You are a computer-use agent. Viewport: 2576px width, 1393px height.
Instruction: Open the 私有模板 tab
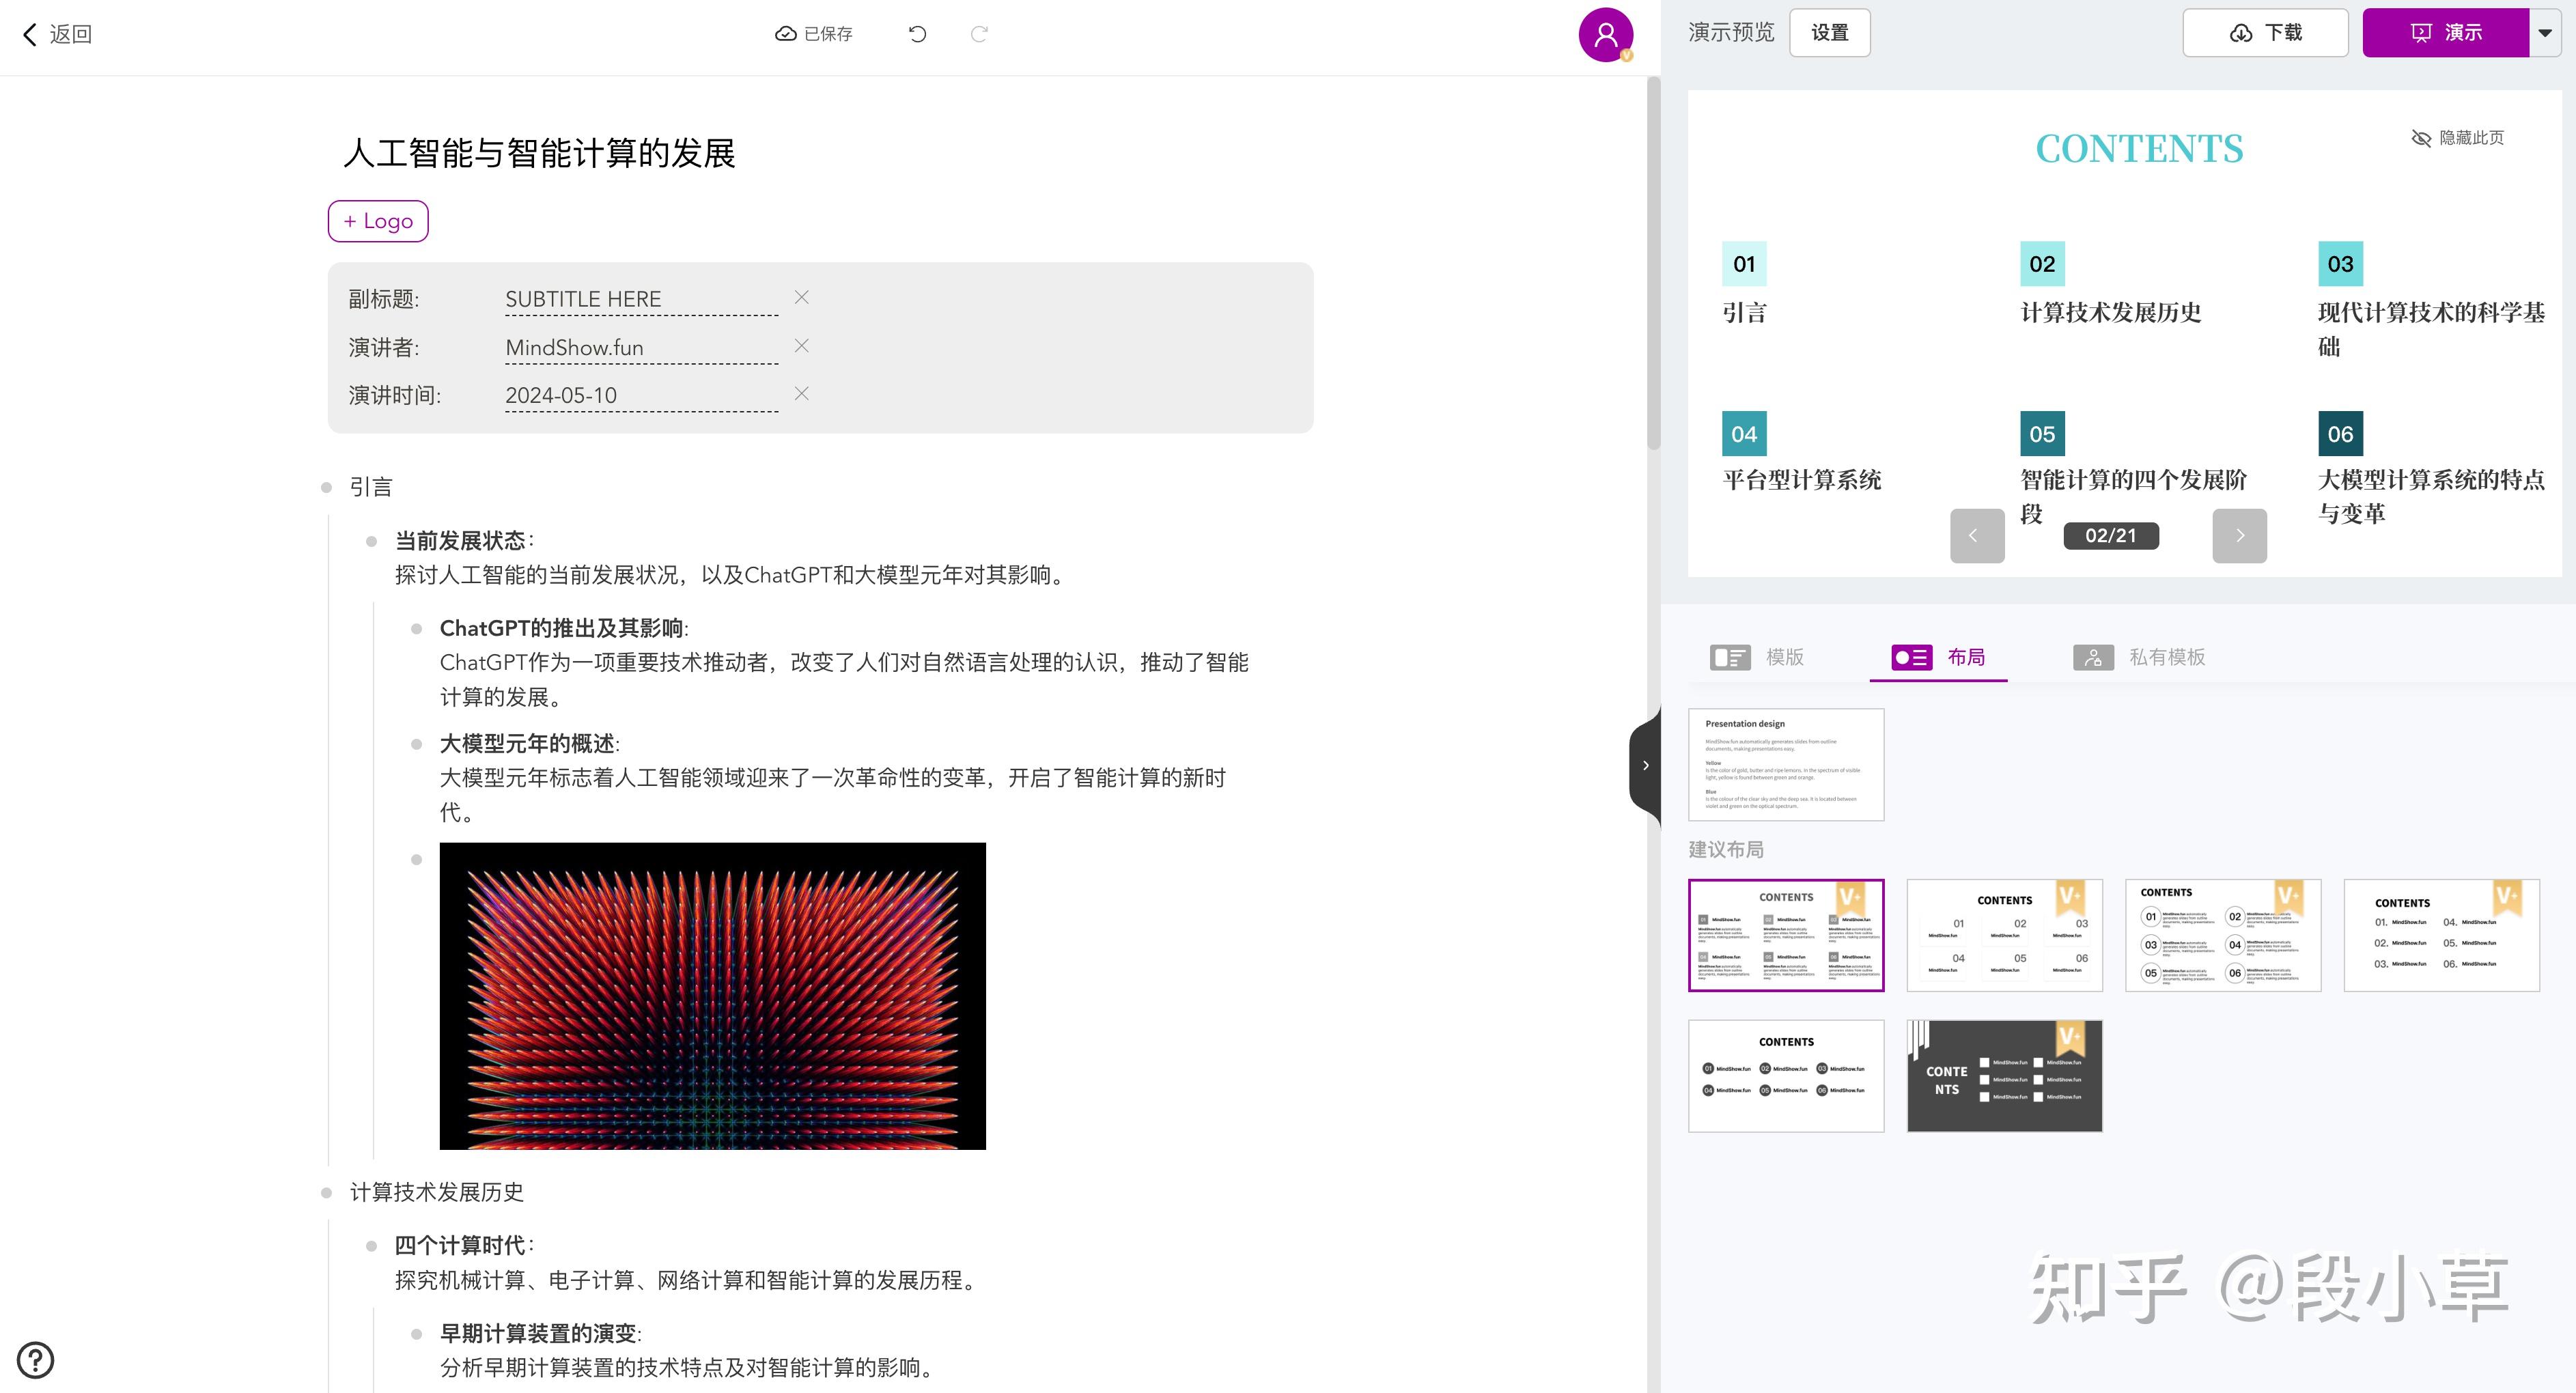pyautogui.click(x=2139, y=657)
